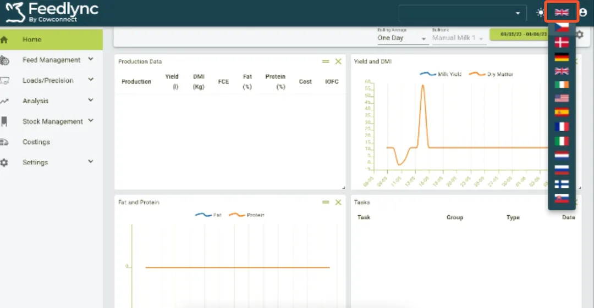The image size is (594, 308).
Task: Click the Feedlync logo in header
Action: 52,12
